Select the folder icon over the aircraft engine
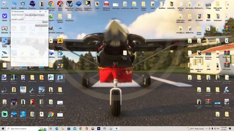Image resolution: width=234 pixels, height=131 pixels. tap(125, 55)
